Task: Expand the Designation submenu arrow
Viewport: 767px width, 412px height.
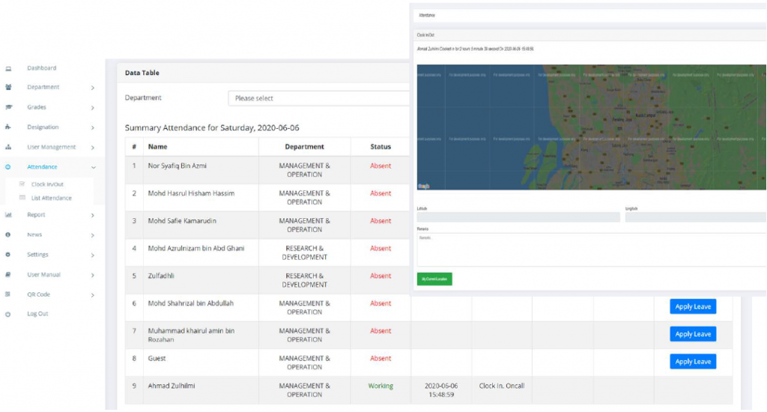Action: (93, 128)
